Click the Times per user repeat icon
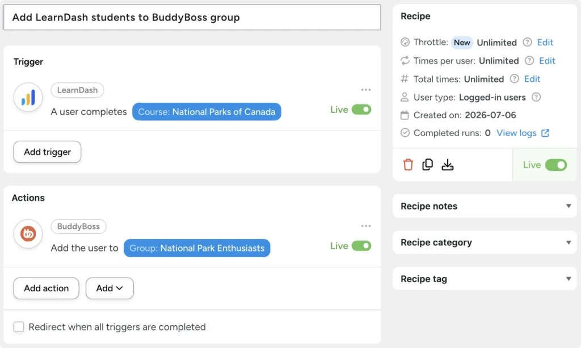 (405, 60)
